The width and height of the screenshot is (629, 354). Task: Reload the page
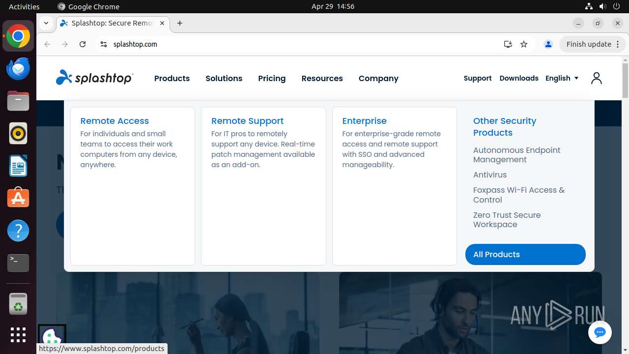(83, 44)
